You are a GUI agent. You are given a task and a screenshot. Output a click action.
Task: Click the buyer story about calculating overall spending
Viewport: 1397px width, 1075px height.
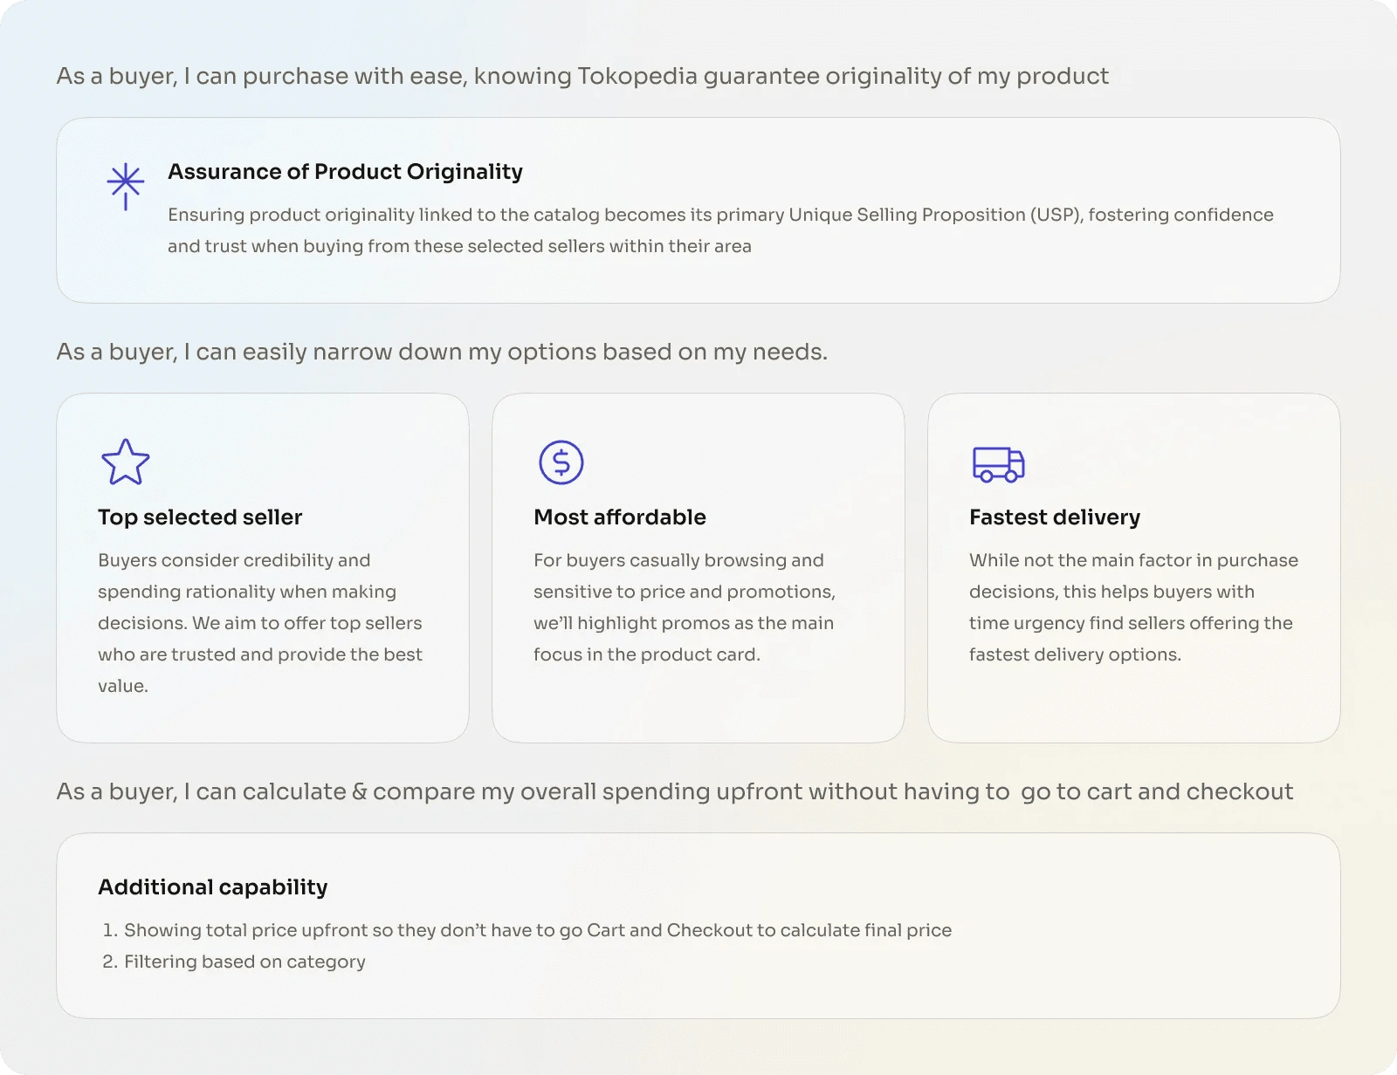[x=674, y=792]
